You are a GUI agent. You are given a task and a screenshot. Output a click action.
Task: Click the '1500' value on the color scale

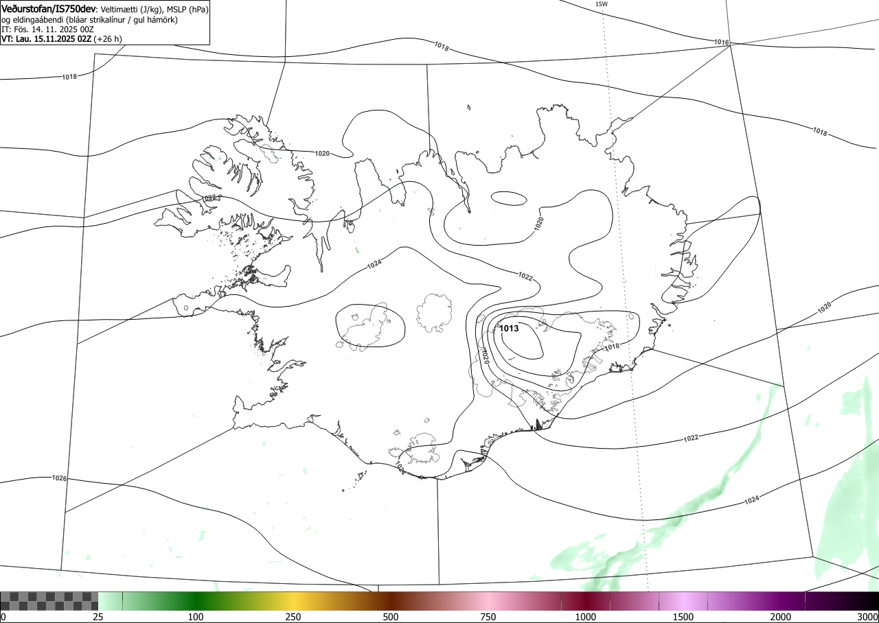683,617
